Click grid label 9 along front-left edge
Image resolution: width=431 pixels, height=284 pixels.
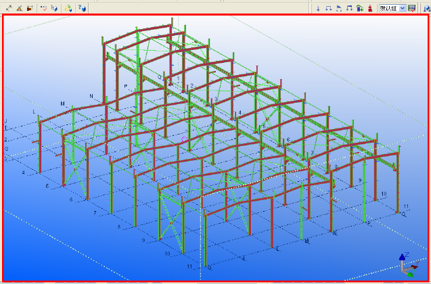point(143,240)
